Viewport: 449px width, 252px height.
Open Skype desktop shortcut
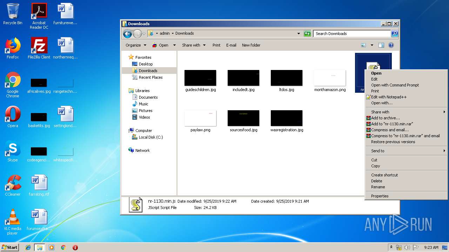coord(13,151)
